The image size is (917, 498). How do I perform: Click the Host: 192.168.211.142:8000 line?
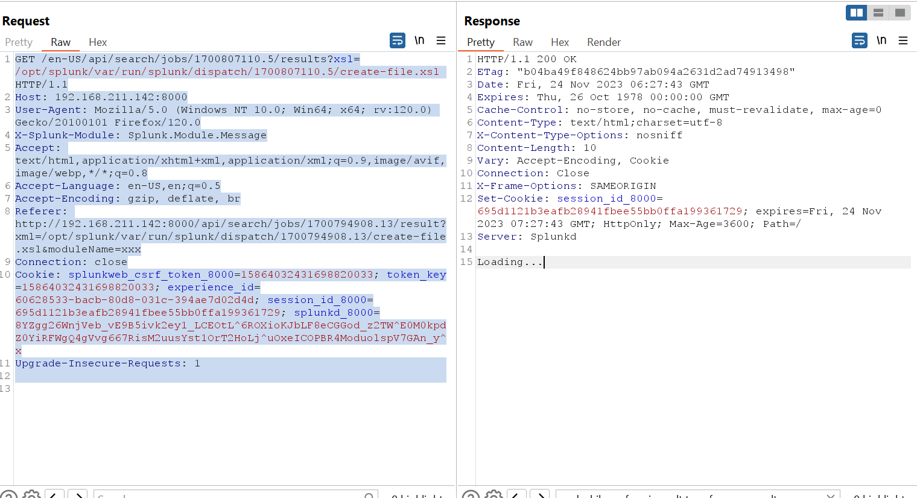101,97
